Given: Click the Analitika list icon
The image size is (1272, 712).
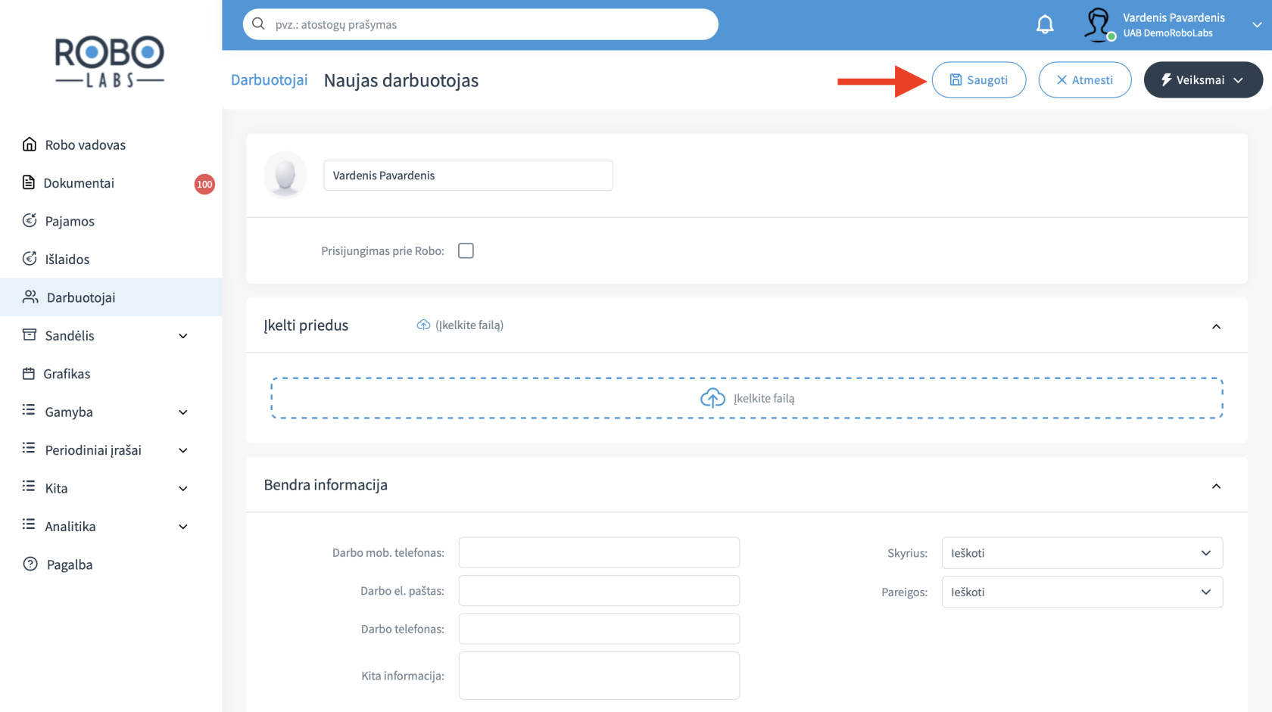Looking at the screenshot, I should [29, 524].
